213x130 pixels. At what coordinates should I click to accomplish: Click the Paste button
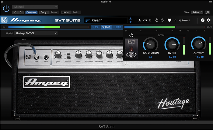click(54, 12)
